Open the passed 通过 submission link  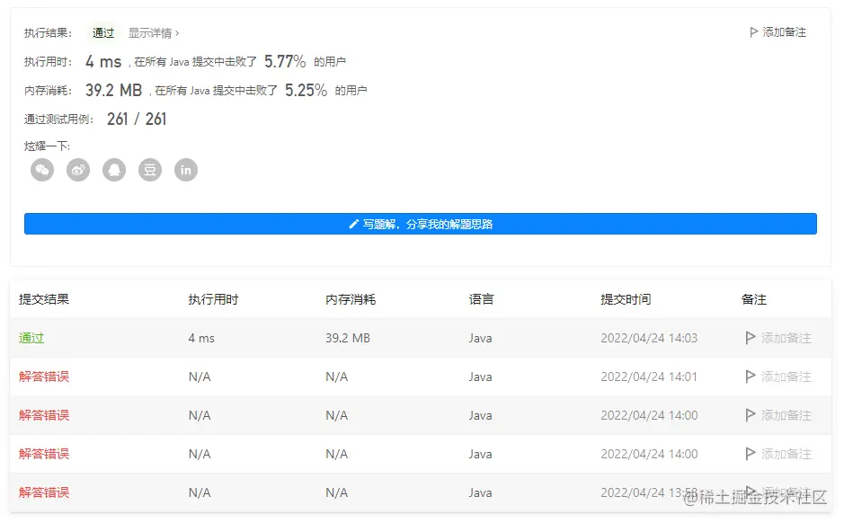(x=31, y=338)
